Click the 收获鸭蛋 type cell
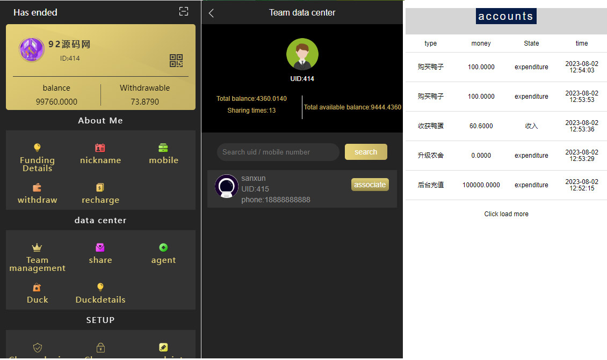The image size is (607, 360). click(x=430, y=126)
